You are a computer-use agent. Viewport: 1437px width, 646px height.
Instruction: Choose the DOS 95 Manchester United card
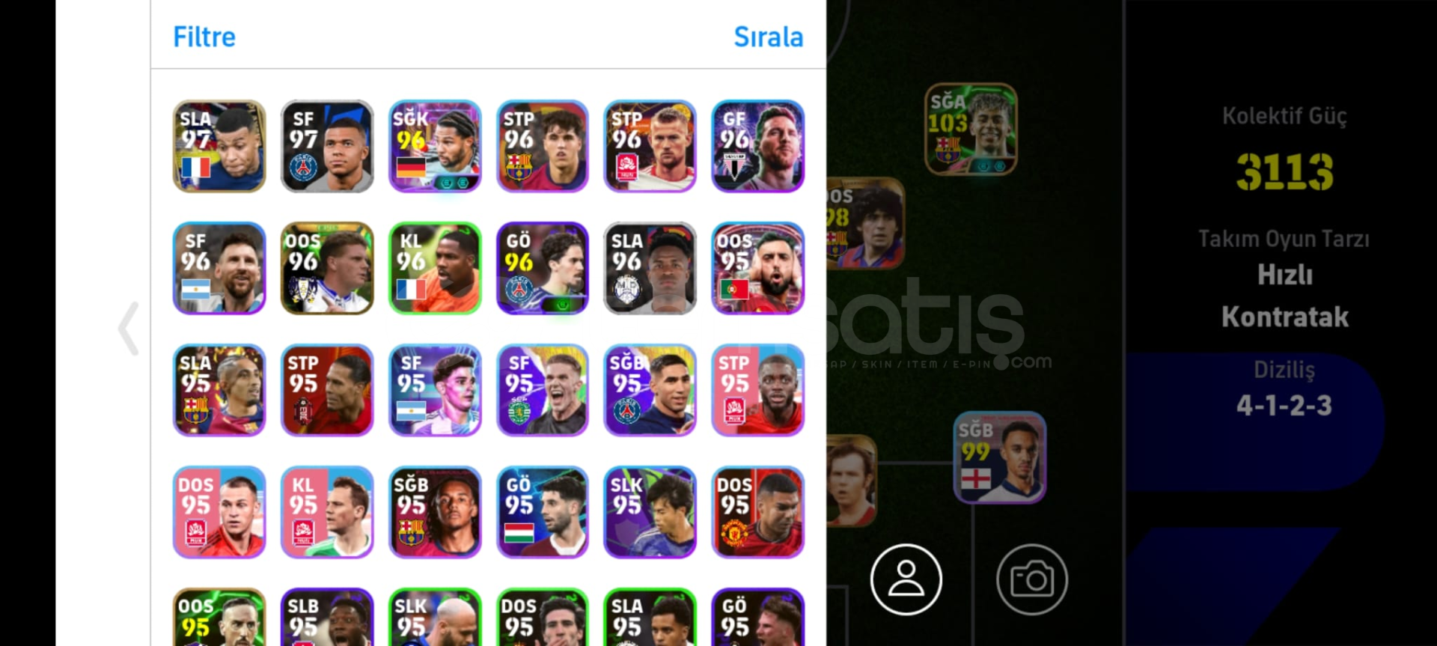[x=758, y=512]
